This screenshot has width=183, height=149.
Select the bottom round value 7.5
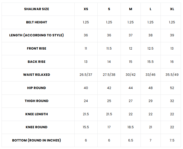(x=172, y=140)
